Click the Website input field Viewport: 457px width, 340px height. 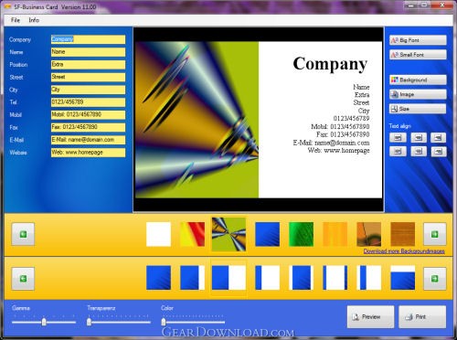[x=88, y=153]
